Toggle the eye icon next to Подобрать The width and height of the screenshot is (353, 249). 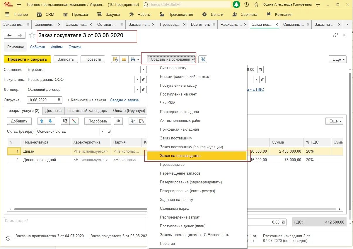(118, 121)
